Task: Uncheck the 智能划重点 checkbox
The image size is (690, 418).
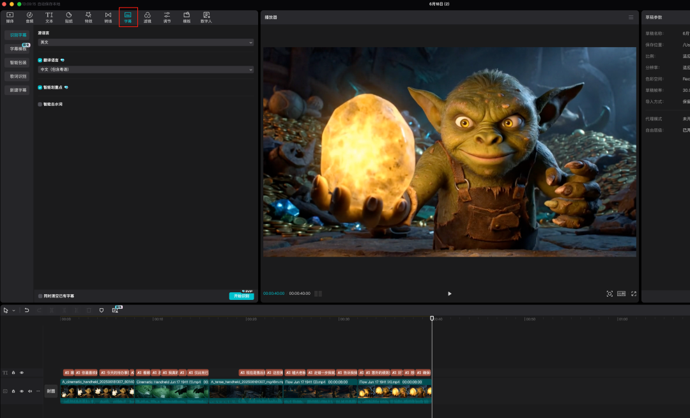Action: [40, 87]
